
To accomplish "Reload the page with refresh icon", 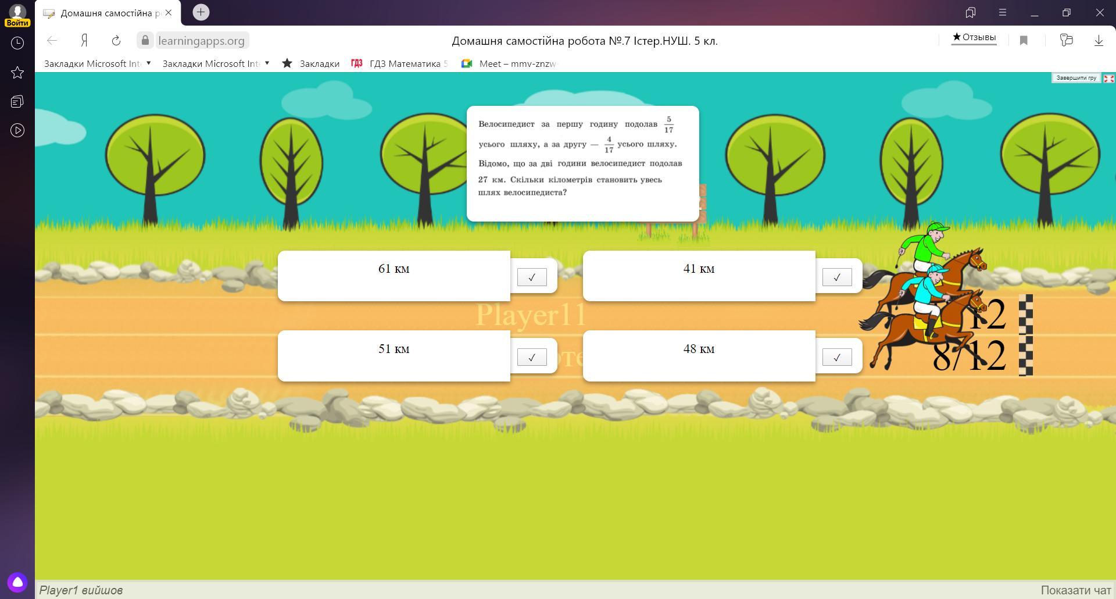I will [116, 41].
